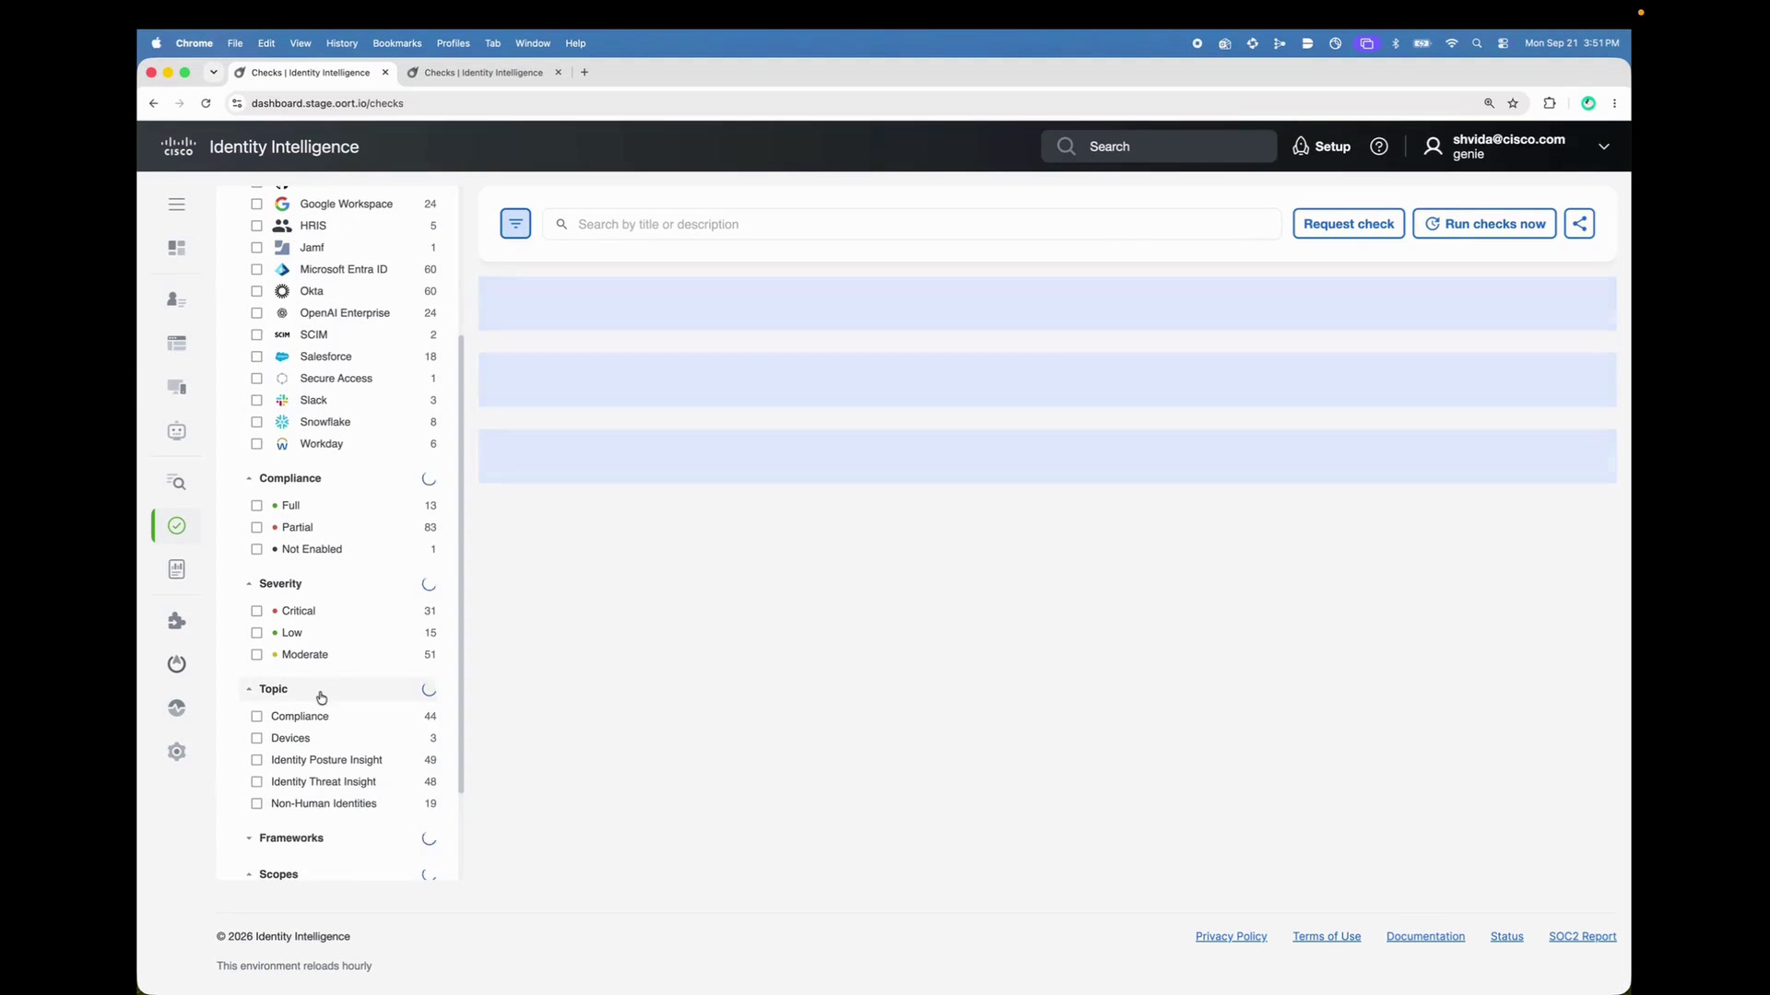Select the Checks checkmark sidebar icon
The height and width of the screenshot is (995, 1770).
[x=177, y=526]
